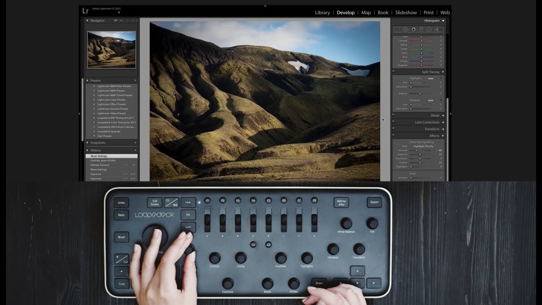Screen dimensions: 542x305
Task: Toggle the Effects panel on/off switch
Action: pos(393,136)
